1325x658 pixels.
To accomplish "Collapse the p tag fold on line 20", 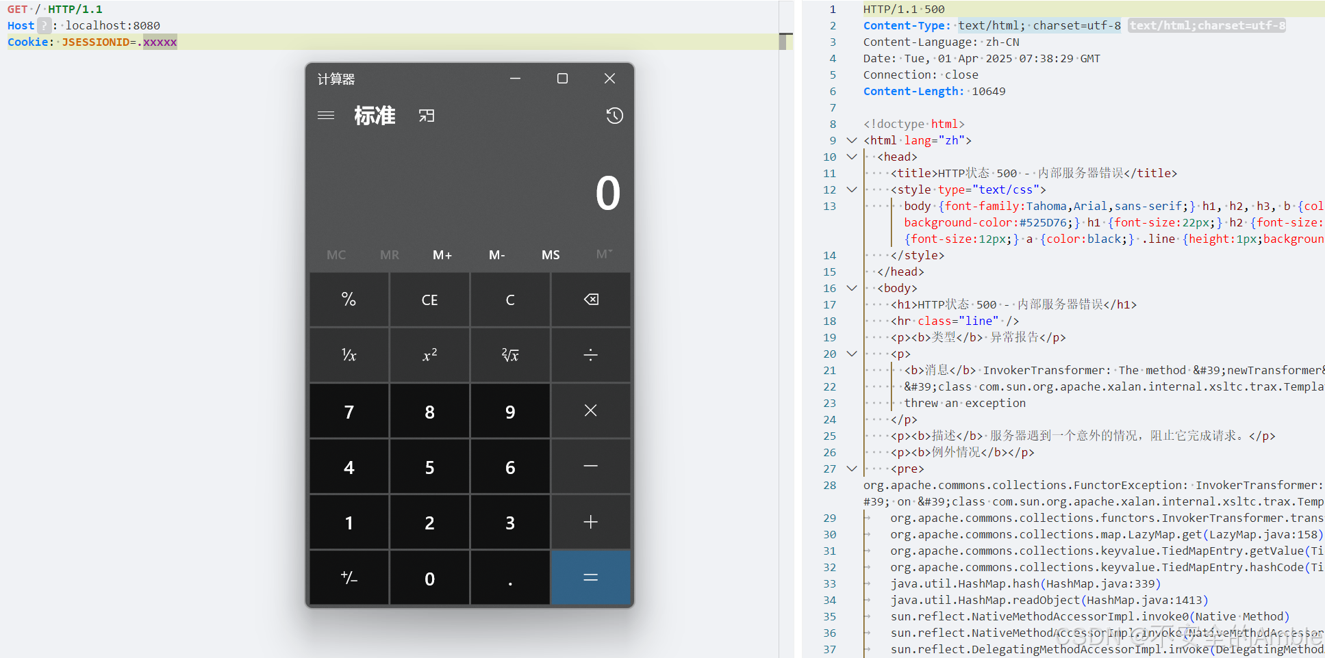I will [x=852, y=354].
